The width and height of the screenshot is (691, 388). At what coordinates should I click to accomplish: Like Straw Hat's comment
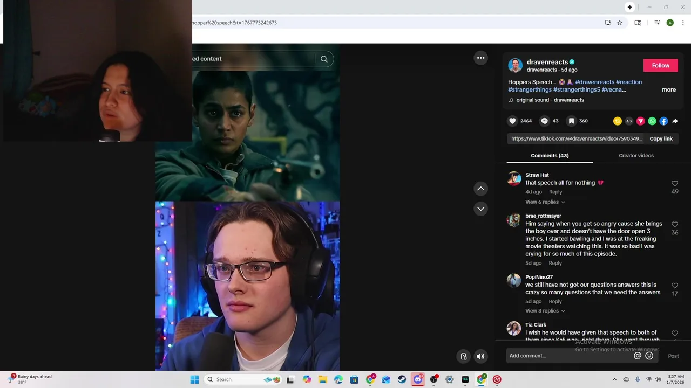pyautogui.click(x=674, y=184)
